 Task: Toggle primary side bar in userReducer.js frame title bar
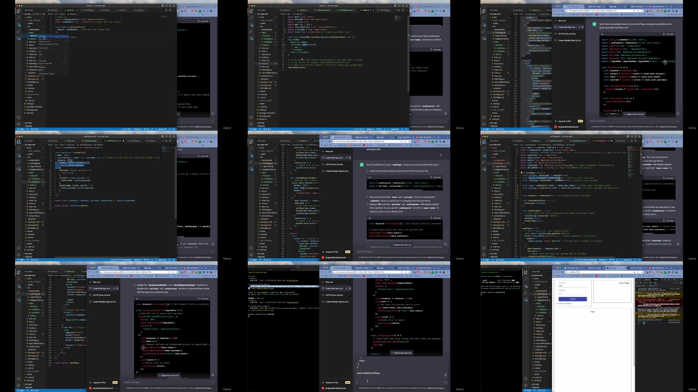tap(163, 136)
